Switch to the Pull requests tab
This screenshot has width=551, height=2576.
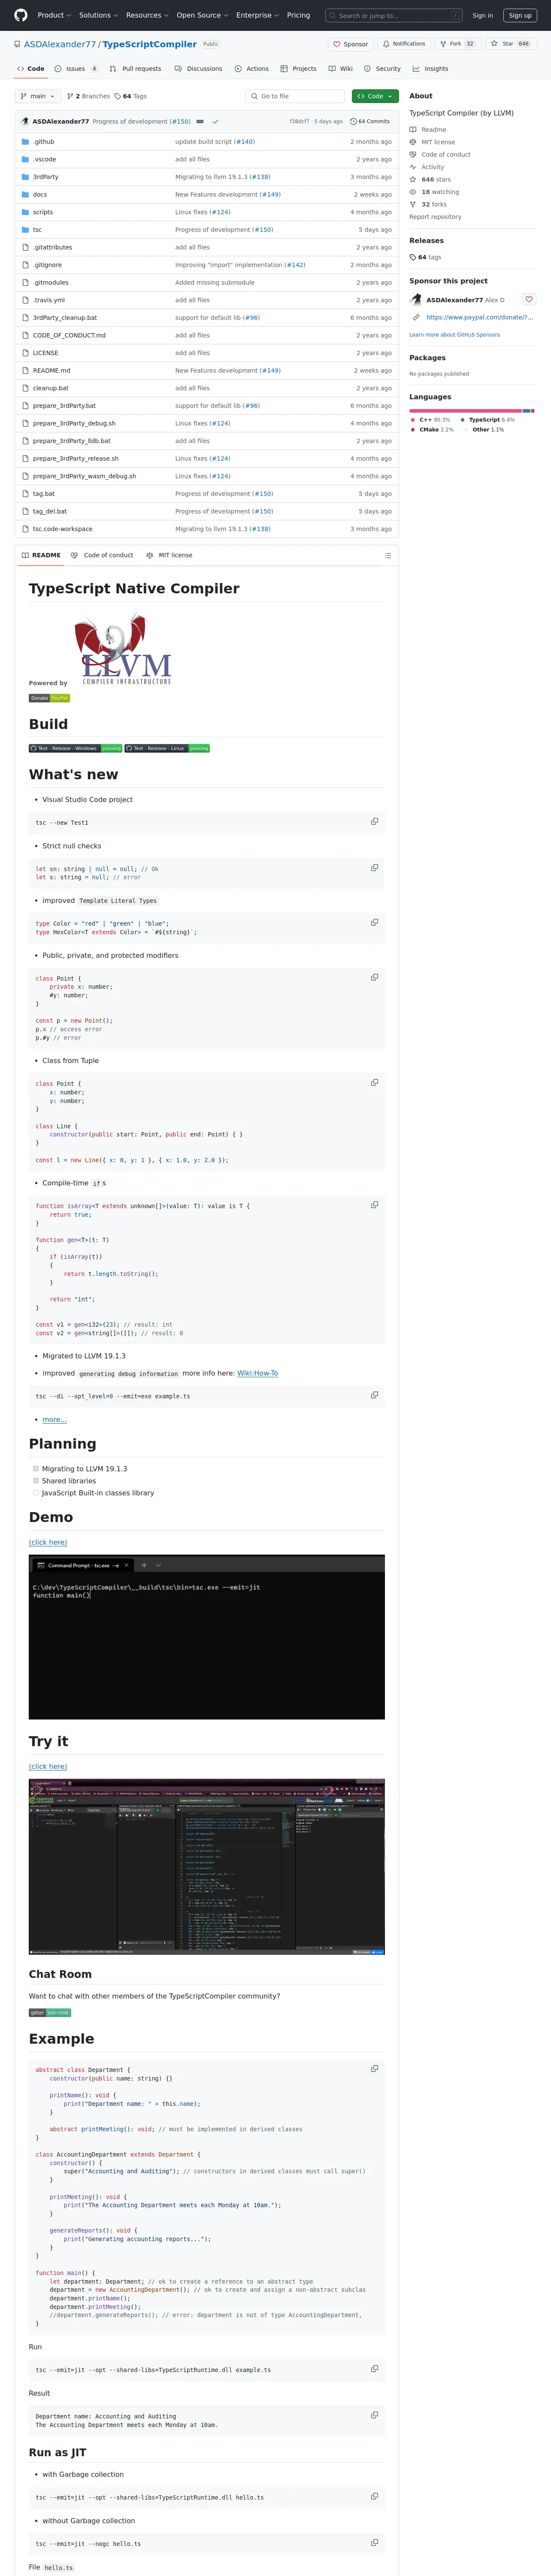[x=135, y=69]
